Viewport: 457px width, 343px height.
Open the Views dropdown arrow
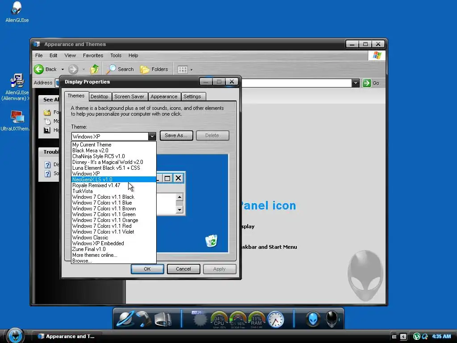(191, 70)
